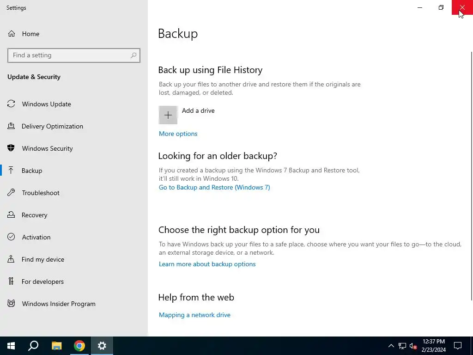Open File Explorer from the taskbar
The image size is (473, 355).
[56, 346]
